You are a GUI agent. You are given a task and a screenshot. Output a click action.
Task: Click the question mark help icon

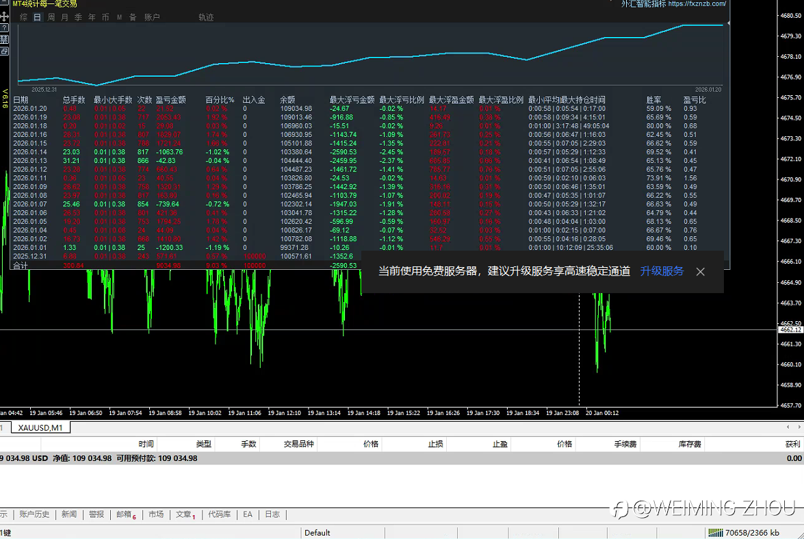[4, 28]
